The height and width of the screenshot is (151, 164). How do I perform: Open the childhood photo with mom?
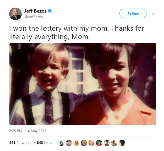point(83,84)
